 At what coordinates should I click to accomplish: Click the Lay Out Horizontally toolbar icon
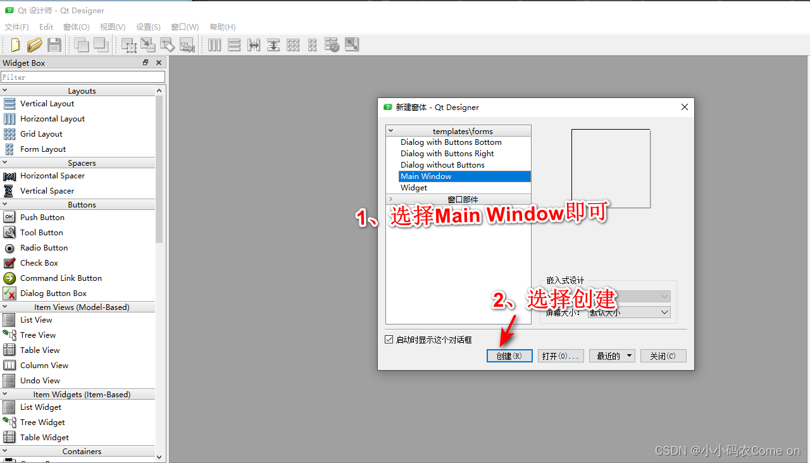[215, 45]
